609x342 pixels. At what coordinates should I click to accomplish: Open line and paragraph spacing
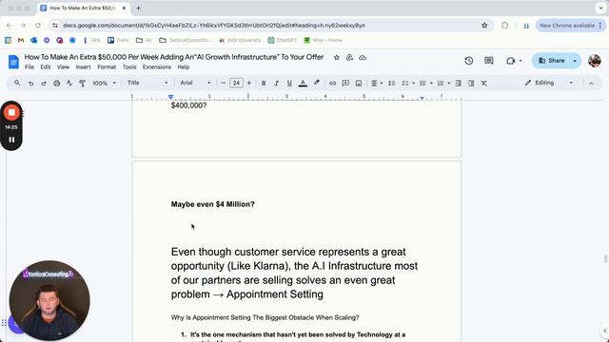391,83
